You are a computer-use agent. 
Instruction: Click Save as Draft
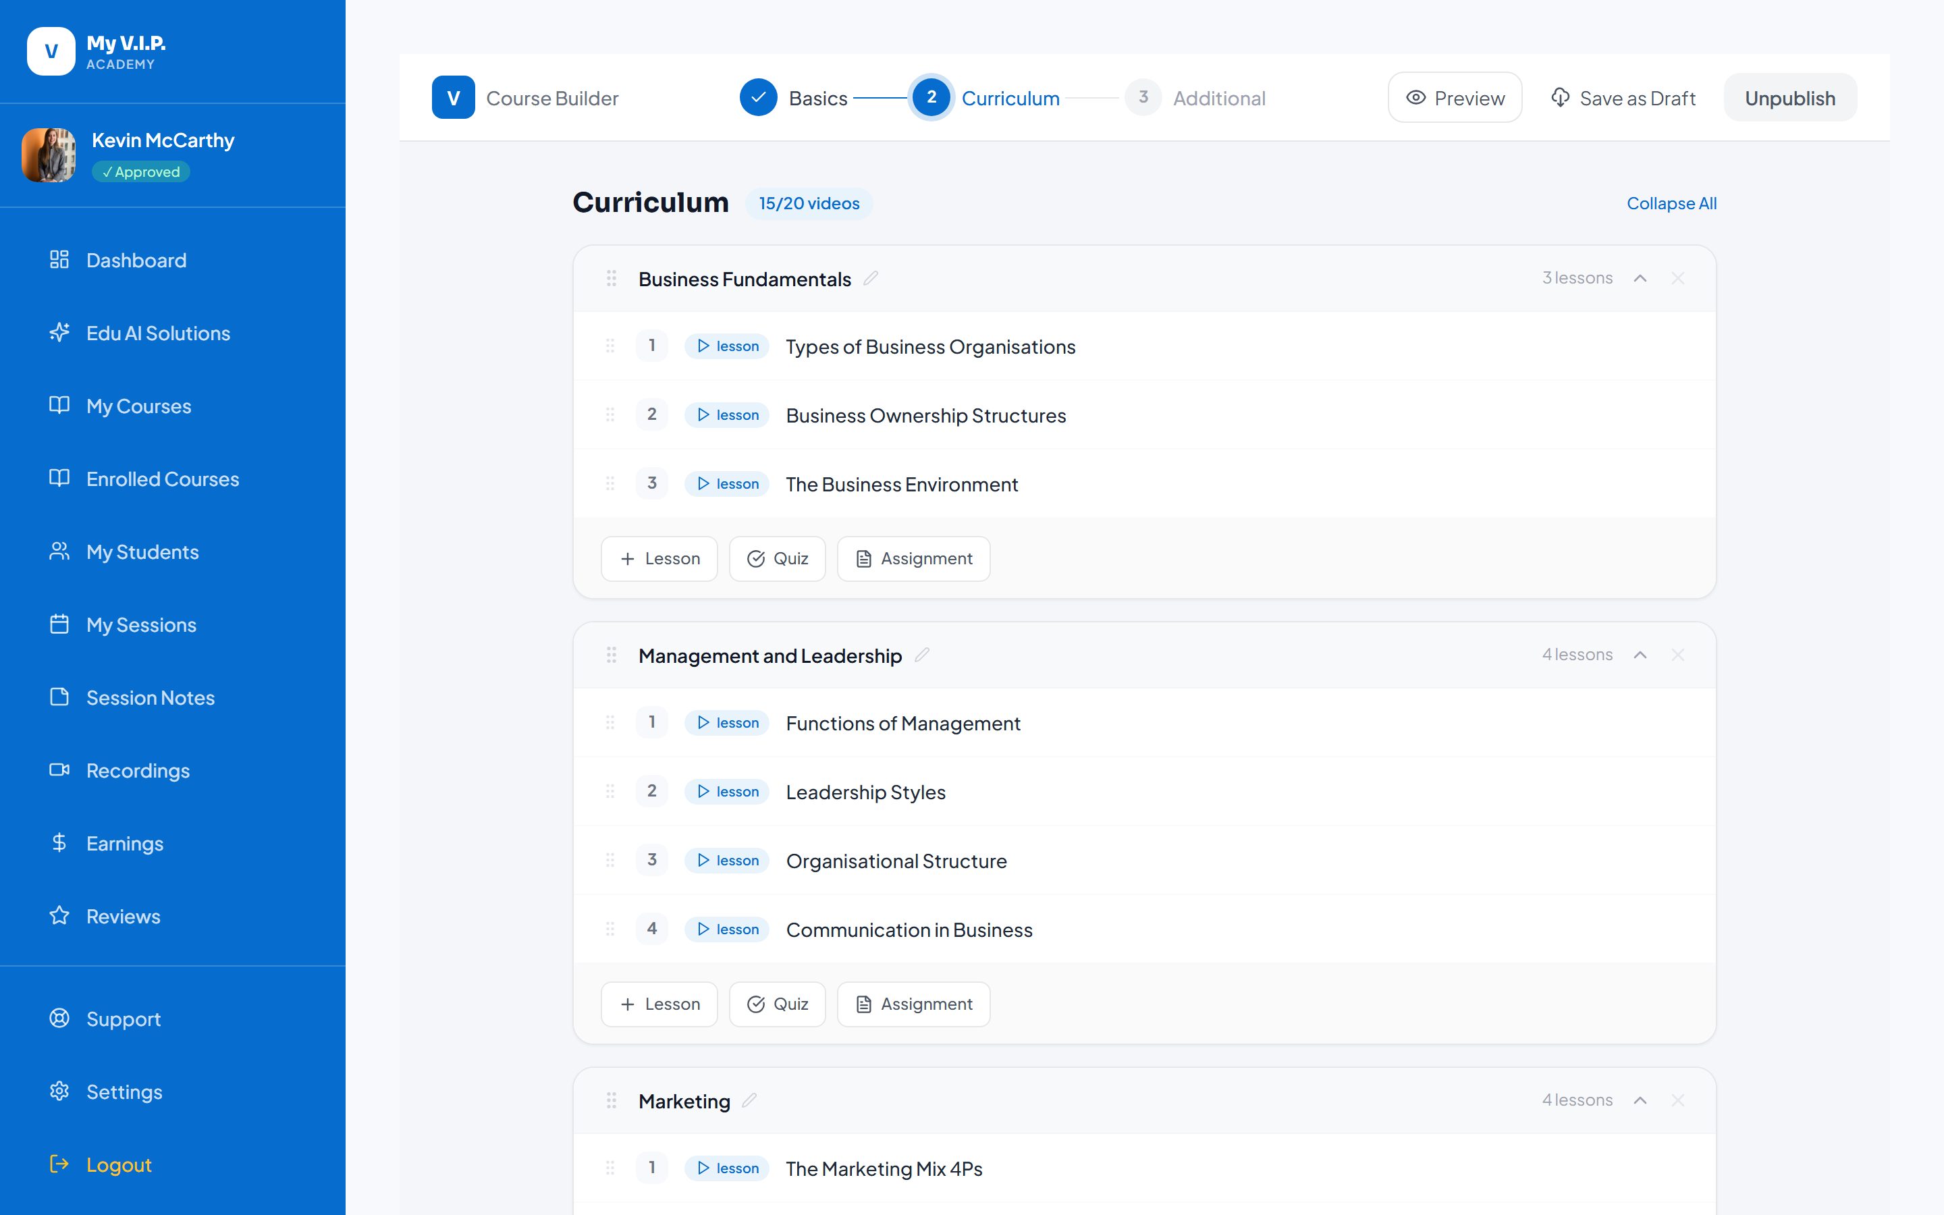tap(1623, 97)
